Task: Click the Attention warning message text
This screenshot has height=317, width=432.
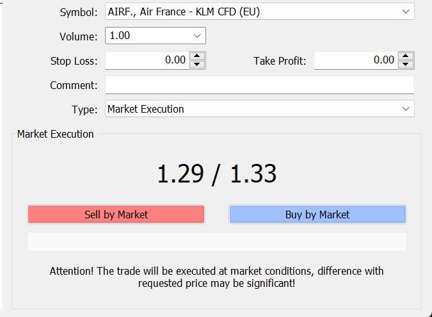Action: pos(216,277)
